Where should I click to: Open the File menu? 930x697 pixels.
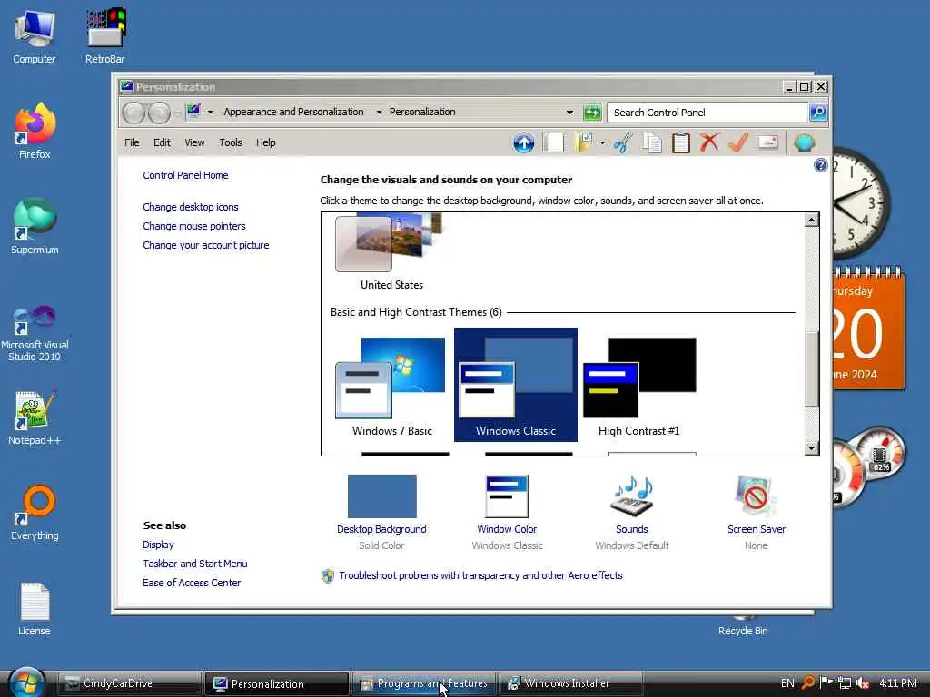(132, 142)
